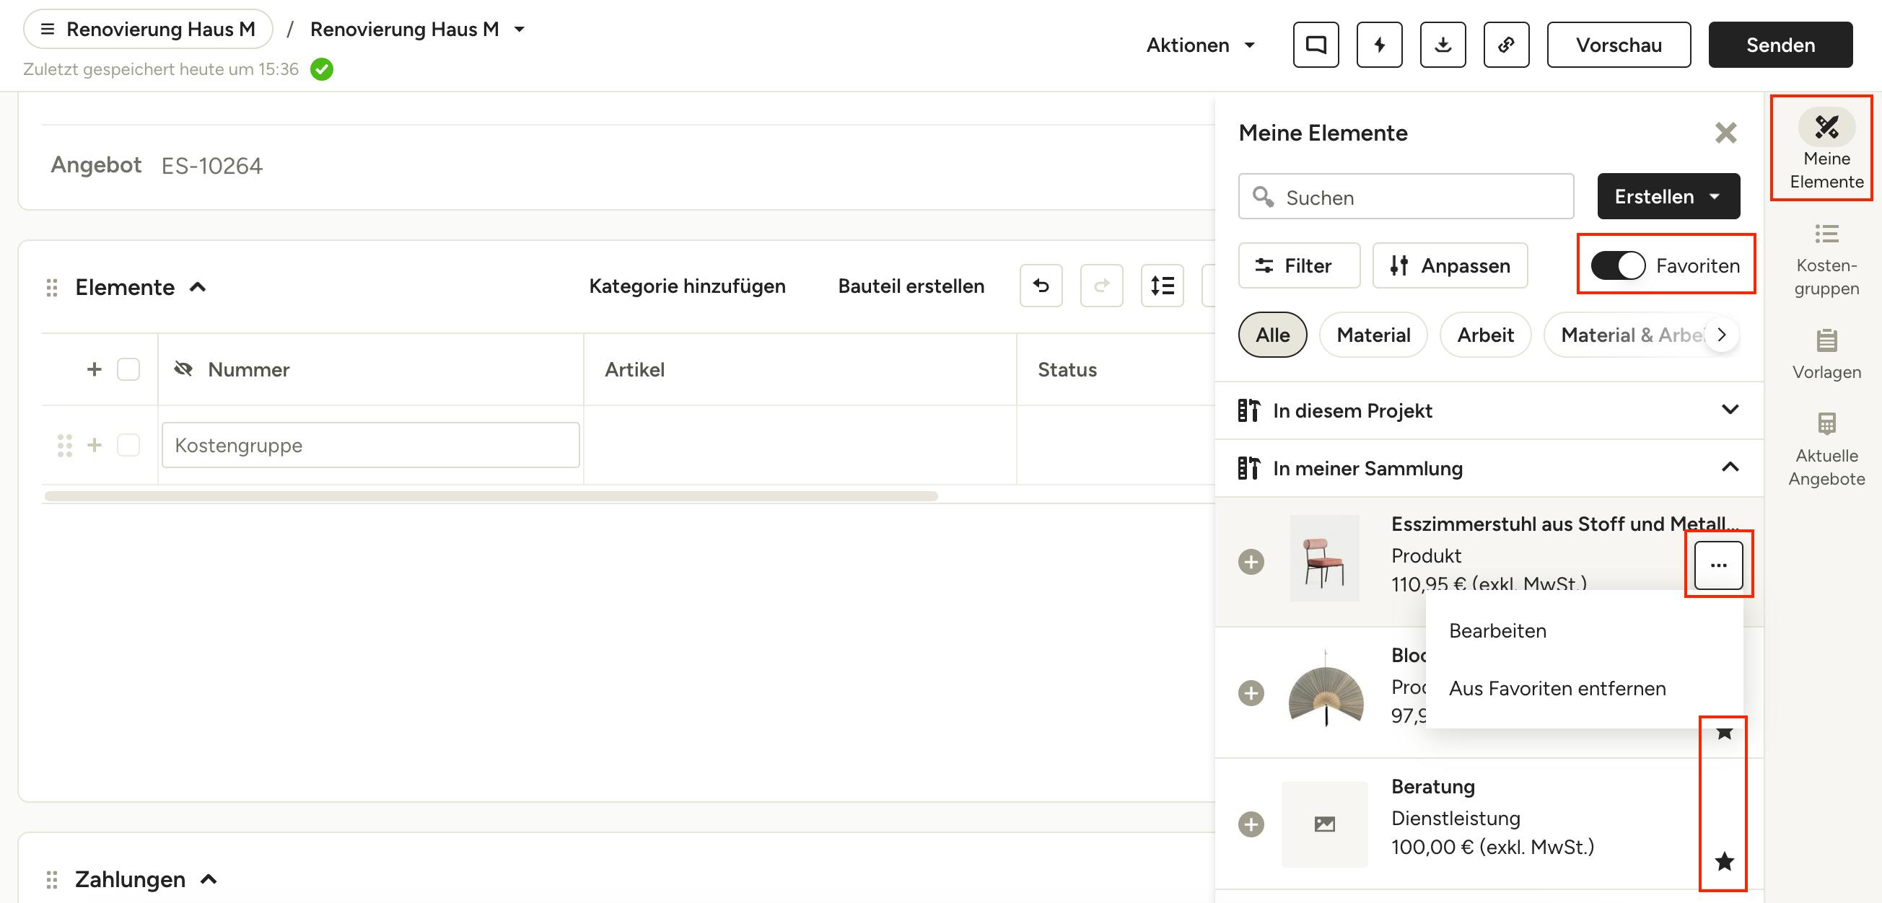Click the Vorschau button
Screen dimensions: 1882x903
1619,45
